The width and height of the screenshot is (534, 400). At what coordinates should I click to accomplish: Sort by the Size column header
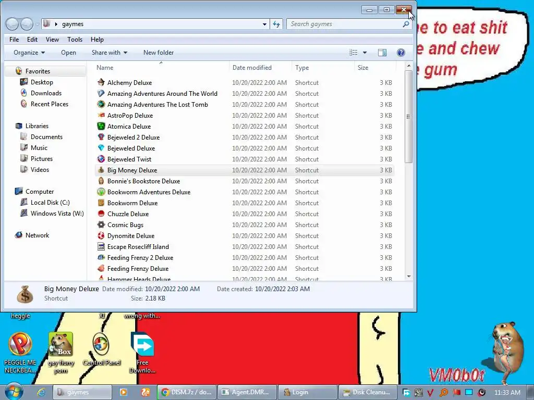pos(375,67)
